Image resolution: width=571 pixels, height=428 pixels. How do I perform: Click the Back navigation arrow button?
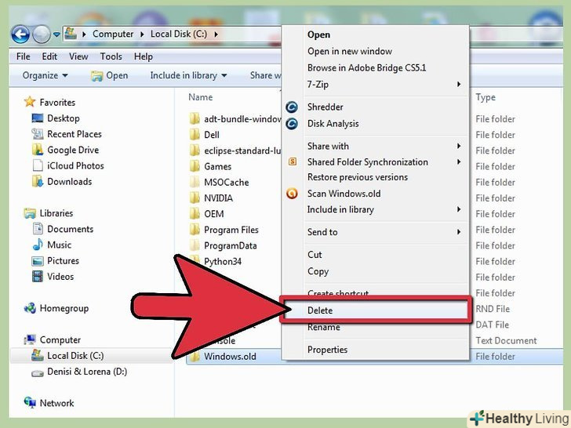tap(20, 34)
